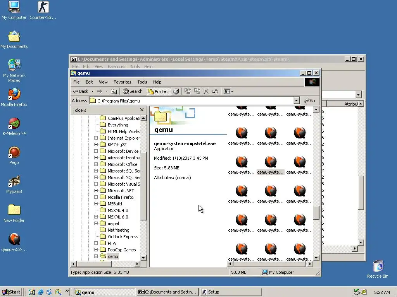Viewport: 397px width, 297px height.
Task: Expand the Internet Explorer folder node
Action: point(96,138)
